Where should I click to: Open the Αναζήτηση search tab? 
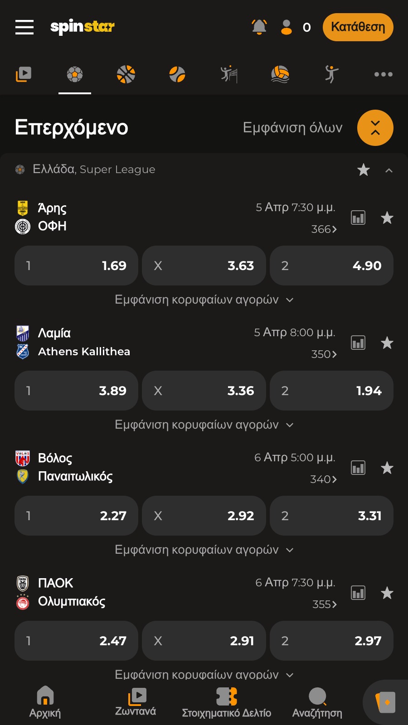[317, 702]
